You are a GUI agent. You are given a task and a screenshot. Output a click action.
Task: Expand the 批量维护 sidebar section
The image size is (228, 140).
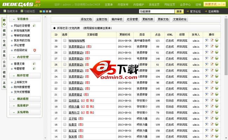click(25, 106)
